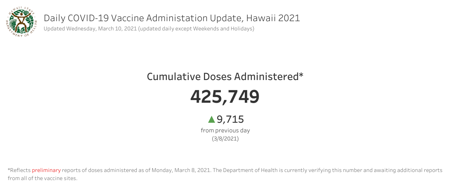This screenshot has width=451, height=192.
Task: Click 'Vaccine Administation Update' in title
Action: pyautogui.click(x=178, y=18)
